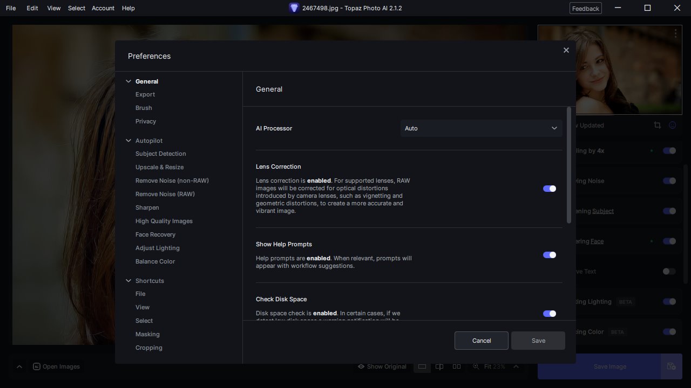Open the three-dot menu on the image thumbnail
Image resolution: width=691 pixels, height=388 pixels.
(x=675, y=33)
